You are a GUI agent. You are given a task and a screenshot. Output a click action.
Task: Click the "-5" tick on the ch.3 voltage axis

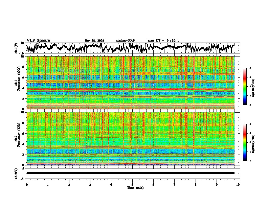click(23, 179)
